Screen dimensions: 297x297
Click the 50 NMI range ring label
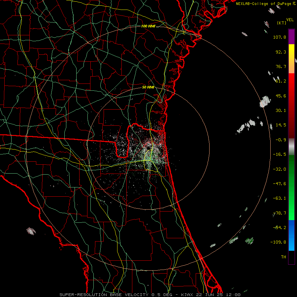(148, 87)
